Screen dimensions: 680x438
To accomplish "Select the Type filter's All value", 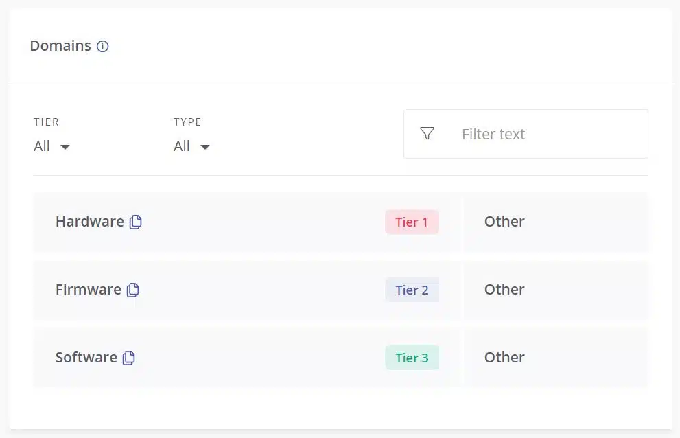I will tap(182, 146).
